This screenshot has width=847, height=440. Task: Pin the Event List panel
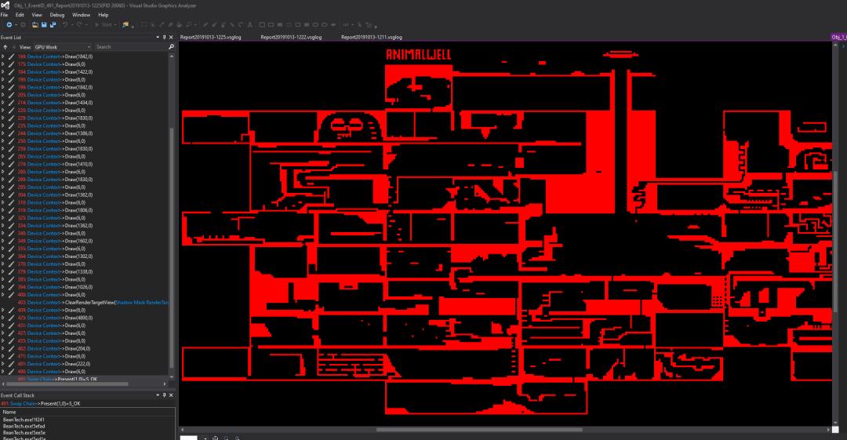click(x=164, y=38)
